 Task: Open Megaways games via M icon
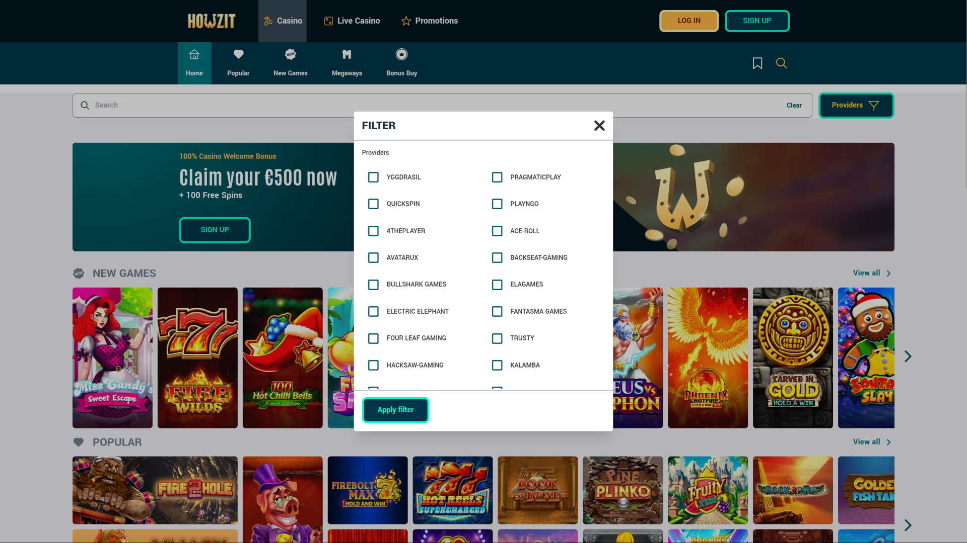347,54
